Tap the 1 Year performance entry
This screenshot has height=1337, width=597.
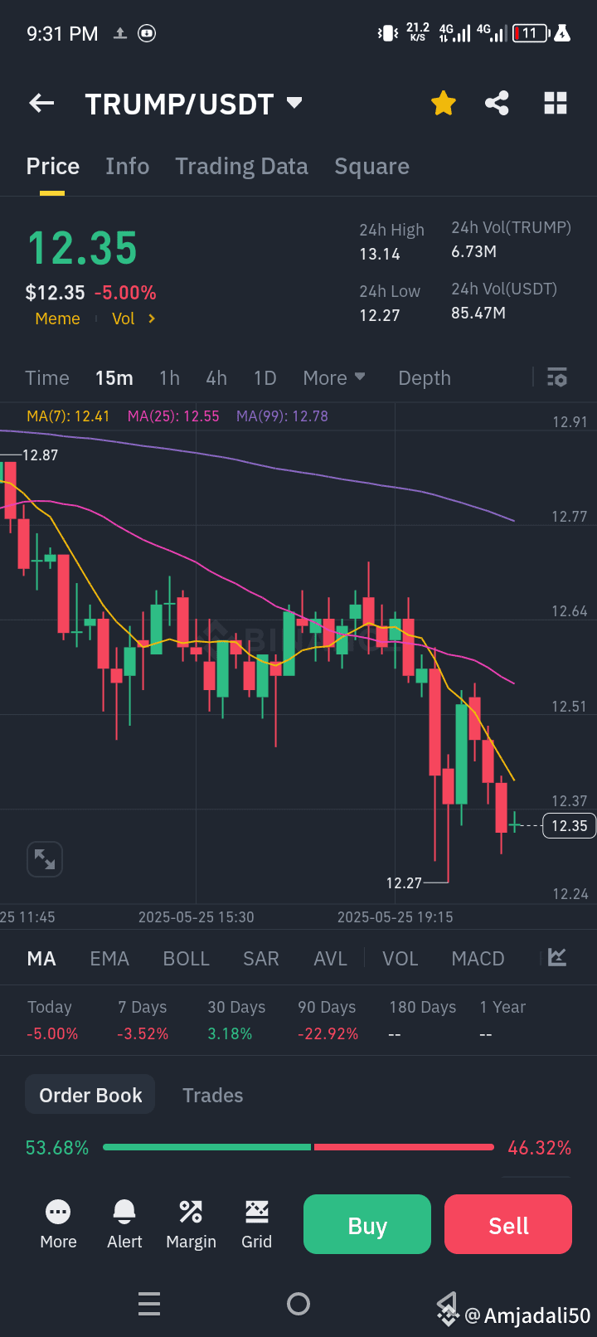[x=502, y=1020]
